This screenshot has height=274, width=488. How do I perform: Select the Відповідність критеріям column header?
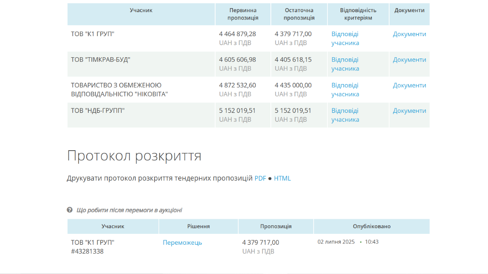pos(358,14)
